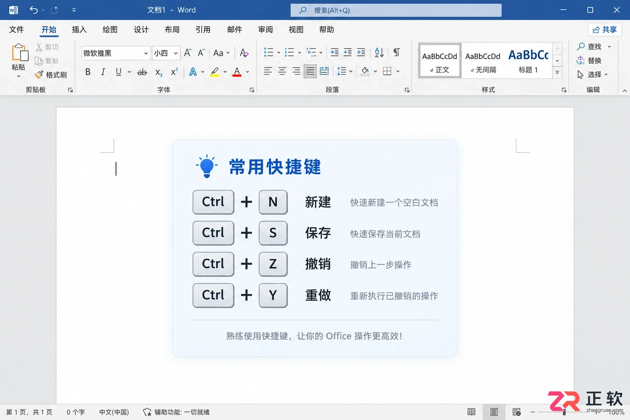Collapse the ribbon with the chevron

click(x=624, y=91)
